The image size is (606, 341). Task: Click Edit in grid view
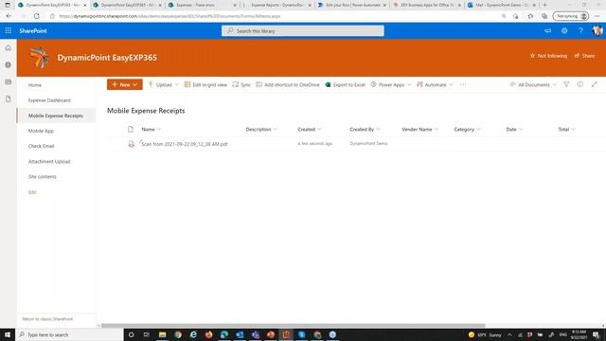point(205,84)
